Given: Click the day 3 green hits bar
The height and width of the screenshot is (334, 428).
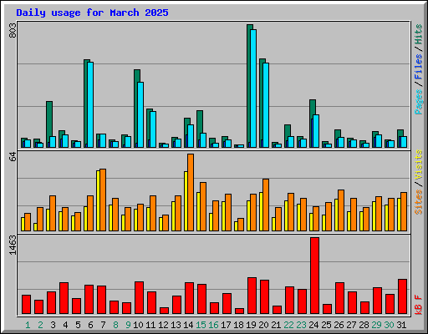Looking at the screenshot, I should 49,124.
